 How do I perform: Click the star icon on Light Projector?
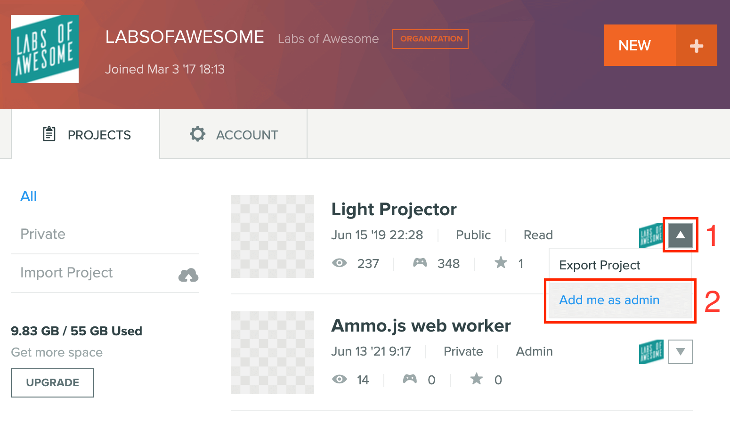(501, 262)
